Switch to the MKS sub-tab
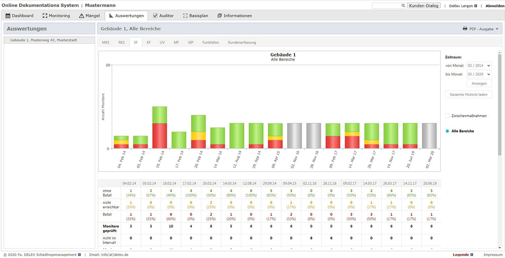The width and height of the screenshot is (505, 258). [x=106, y=42]
